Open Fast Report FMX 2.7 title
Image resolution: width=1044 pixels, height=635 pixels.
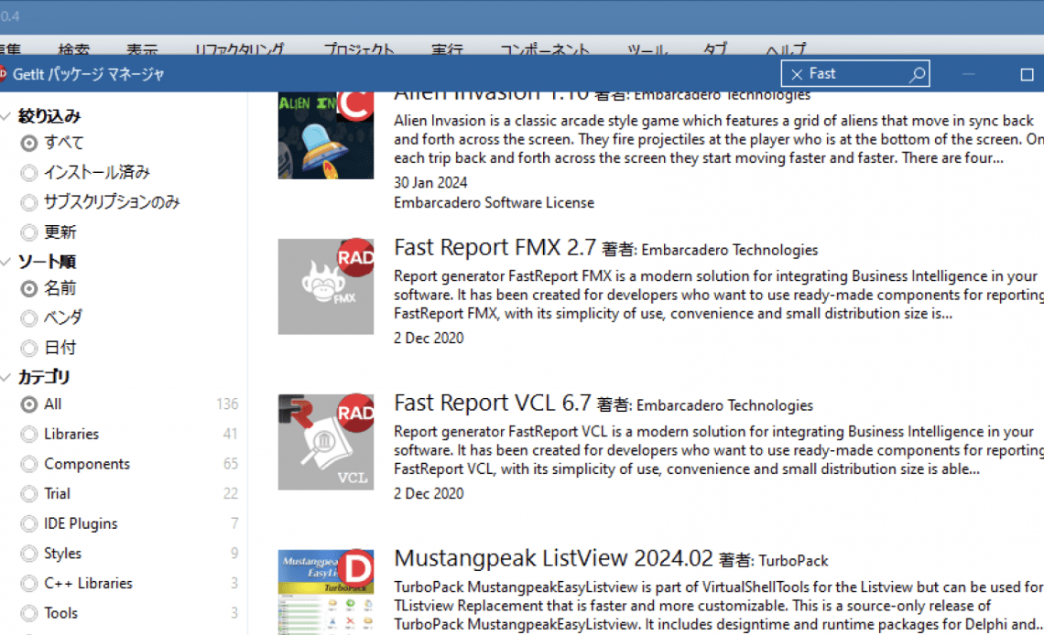point(495,247)
